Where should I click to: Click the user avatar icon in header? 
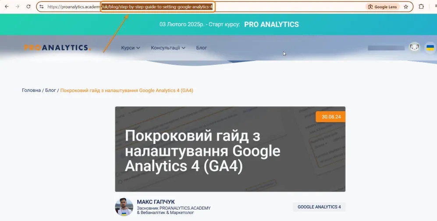tap(414, 48)
